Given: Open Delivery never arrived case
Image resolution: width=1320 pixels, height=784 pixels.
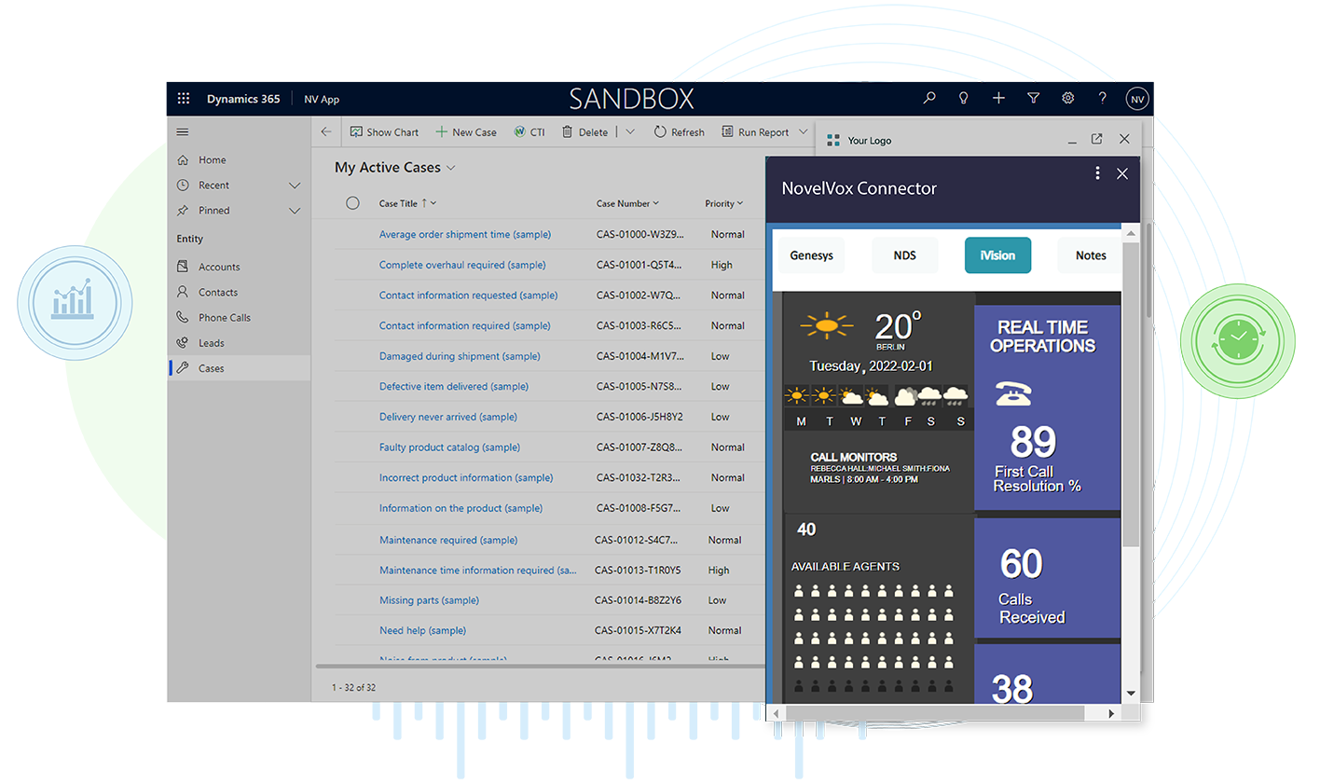Looking at the screenshot, I should click(x=447, y=417).
